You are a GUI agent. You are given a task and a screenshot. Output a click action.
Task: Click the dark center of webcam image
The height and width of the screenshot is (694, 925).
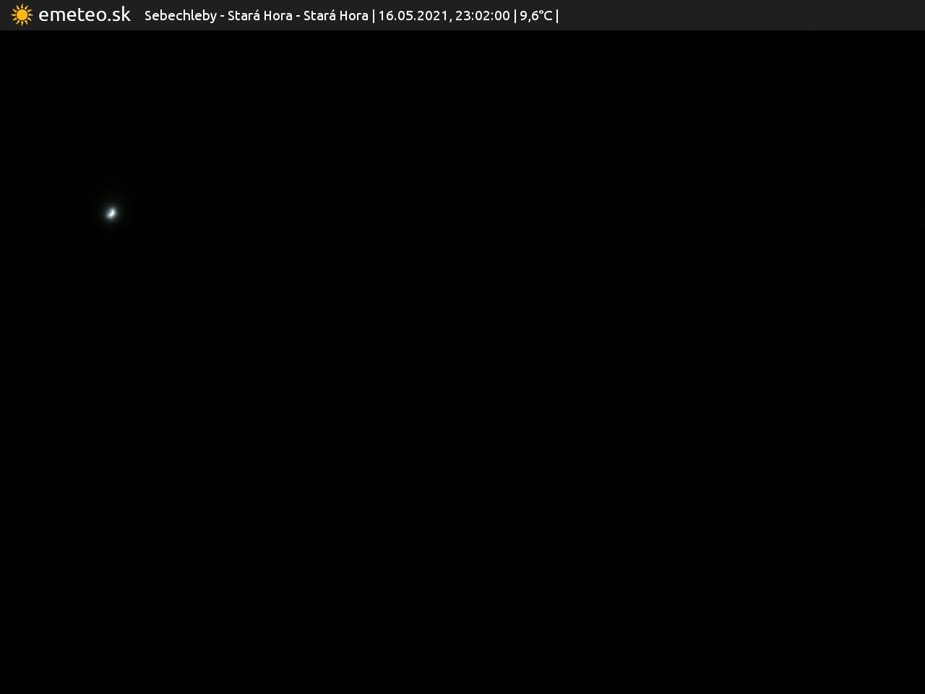[462, 361]
